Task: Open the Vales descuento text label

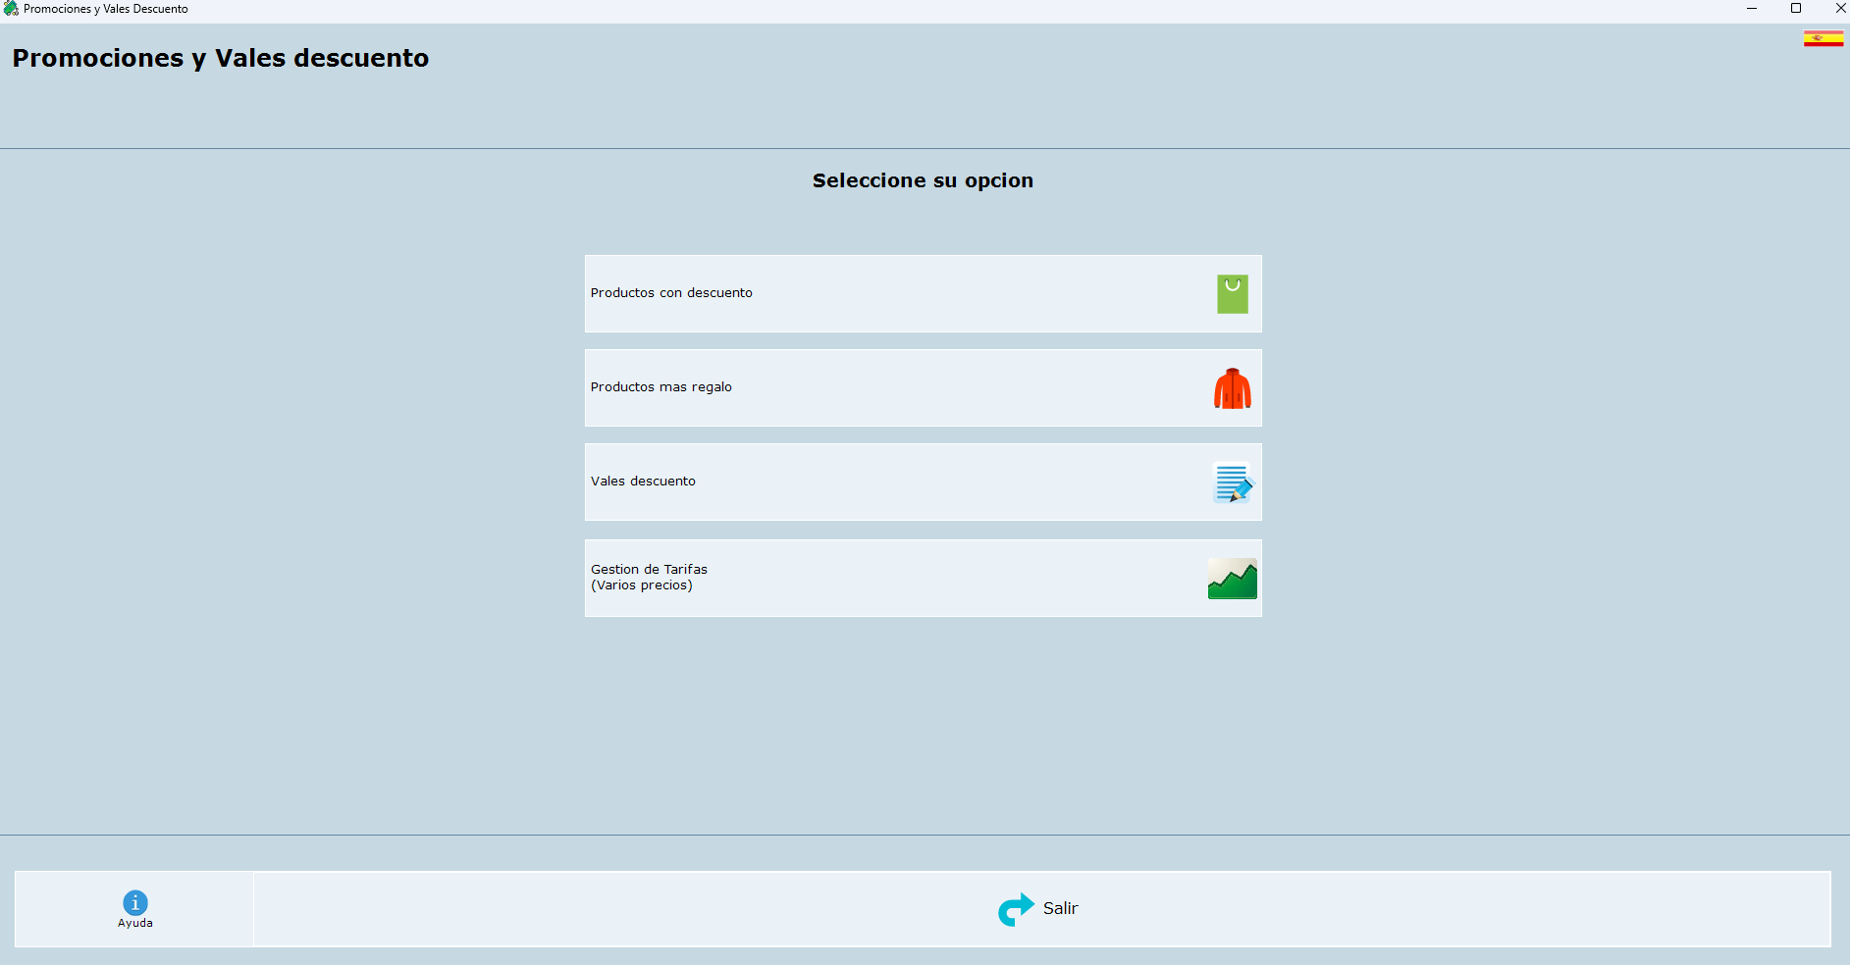Action: pos(643,482)
